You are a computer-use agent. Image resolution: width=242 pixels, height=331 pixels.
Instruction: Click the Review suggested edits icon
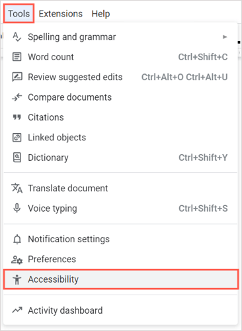(17, 77)
